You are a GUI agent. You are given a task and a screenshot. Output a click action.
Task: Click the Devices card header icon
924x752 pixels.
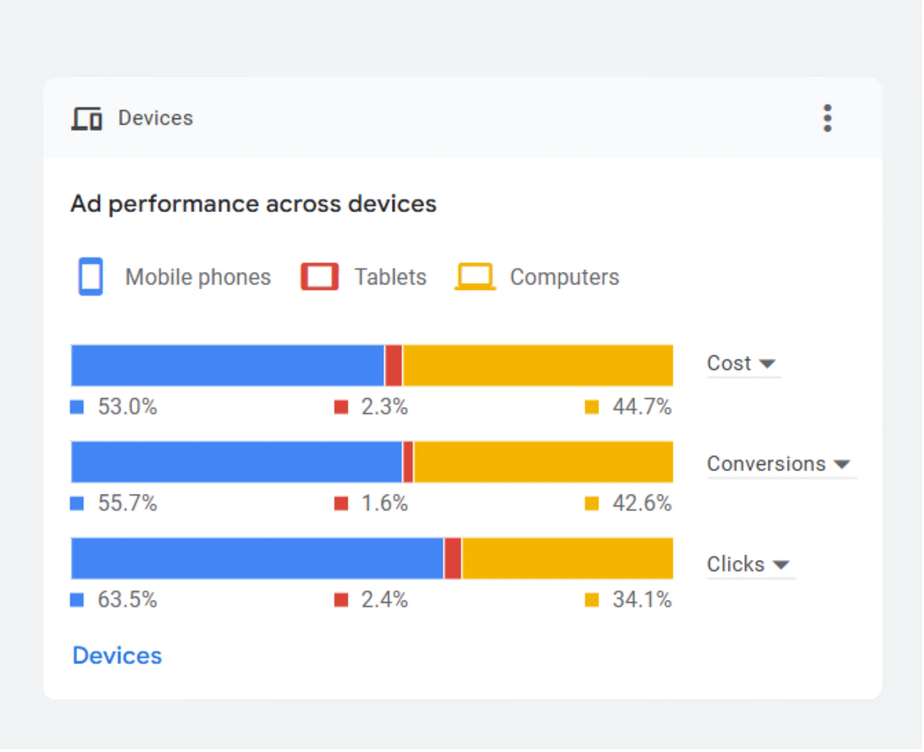[87, 119]
